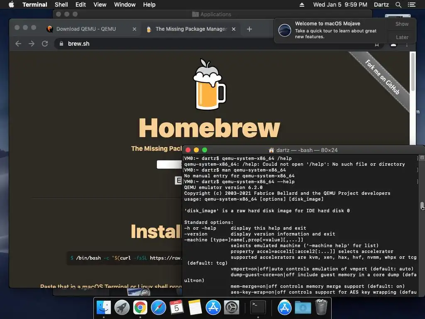Screen dimensions: 425x319
Task: Open Launchpad from the Dock
Action: (x=122, y=308)
